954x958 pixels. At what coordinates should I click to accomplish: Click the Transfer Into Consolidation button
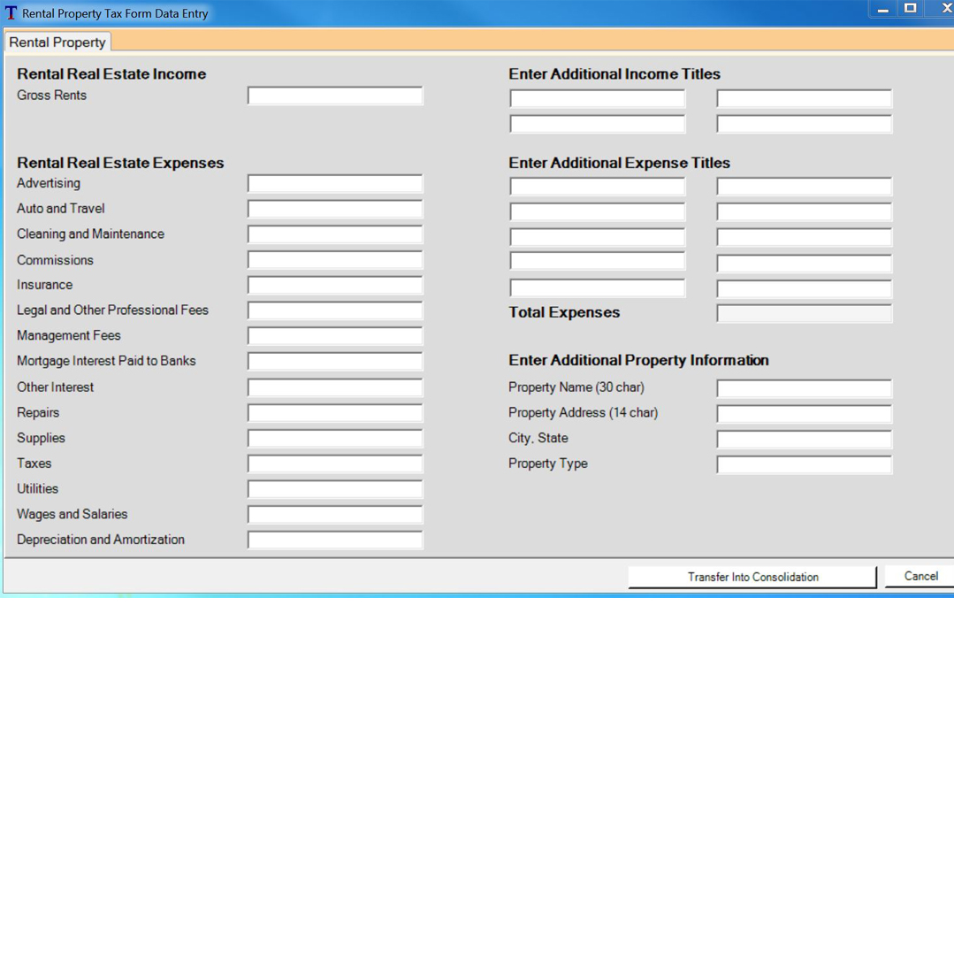[752, 577]
